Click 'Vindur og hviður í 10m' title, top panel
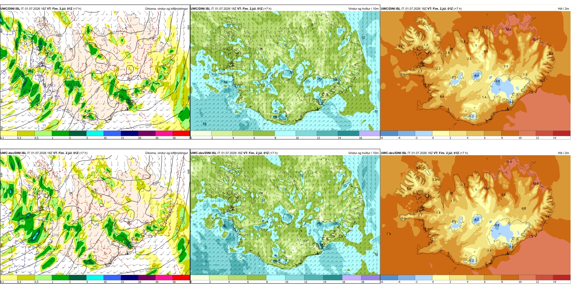The width and height of the screenshot is (576, 288). pyautogui.click(x=363, y=9)
